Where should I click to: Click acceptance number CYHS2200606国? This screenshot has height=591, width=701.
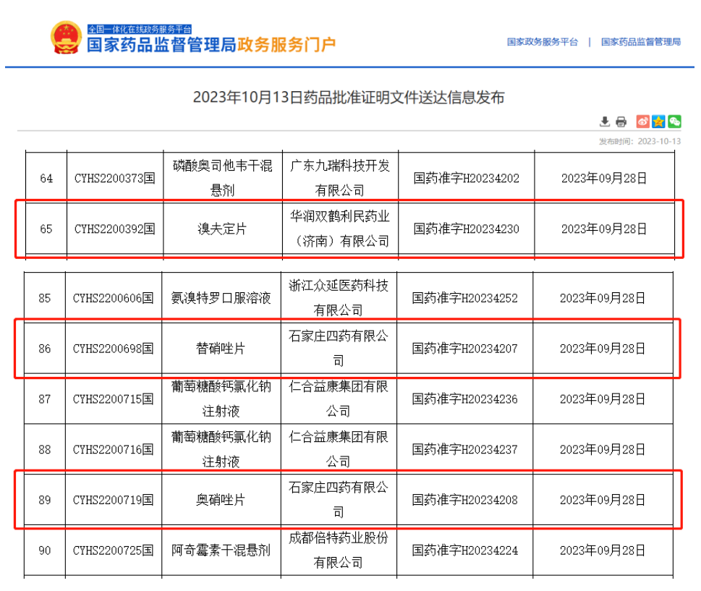click(114, 298)
